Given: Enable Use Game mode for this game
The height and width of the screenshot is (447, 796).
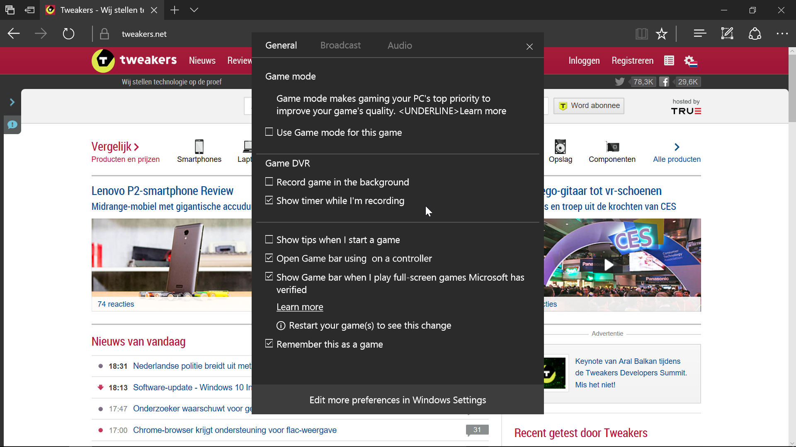Looking at the screenshot, I should point(269,132).
